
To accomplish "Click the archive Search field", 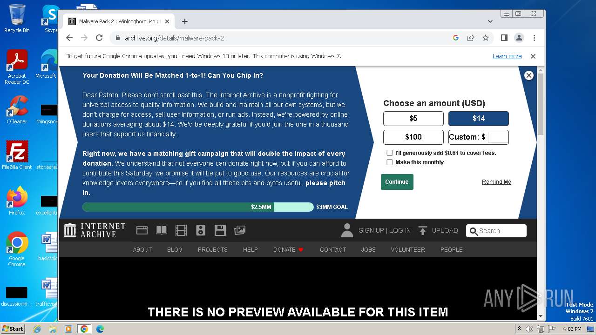I will [x=496, y=231].
